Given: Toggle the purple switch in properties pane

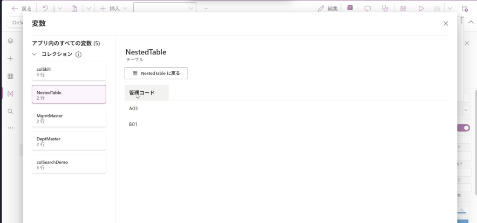Looking at the screenshot, I should point(463,128).
